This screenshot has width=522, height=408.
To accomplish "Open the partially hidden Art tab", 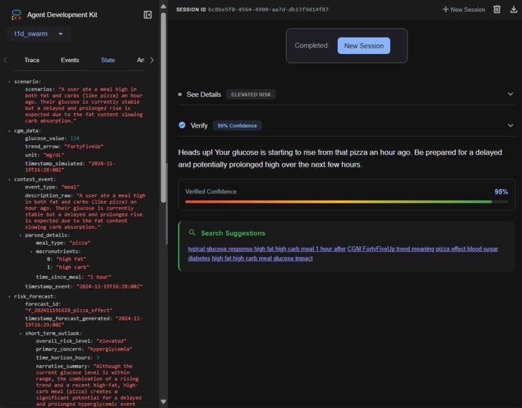I will point(141,60).
